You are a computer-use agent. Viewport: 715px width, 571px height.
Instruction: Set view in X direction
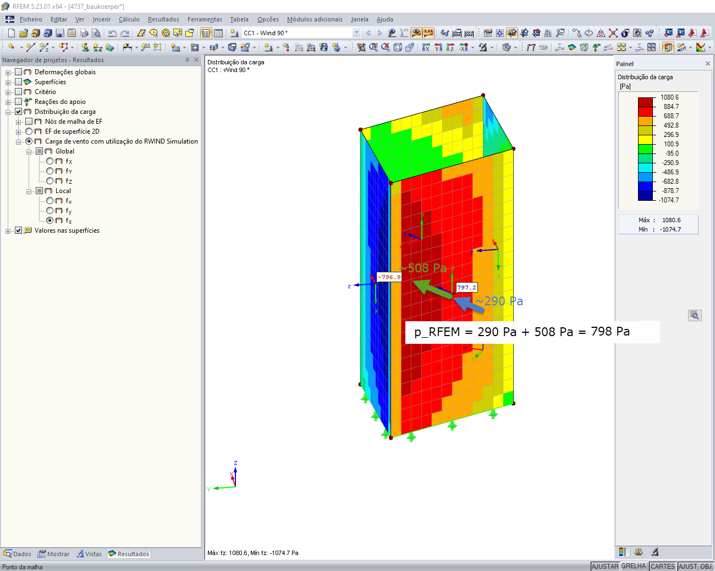click(x=426, y=47)
